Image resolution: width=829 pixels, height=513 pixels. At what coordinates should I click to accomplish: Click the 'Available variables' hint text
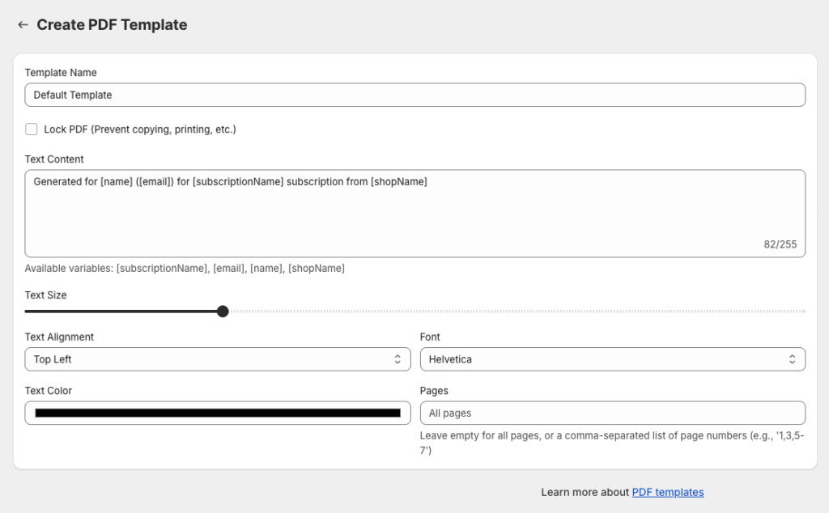point(185,269)
